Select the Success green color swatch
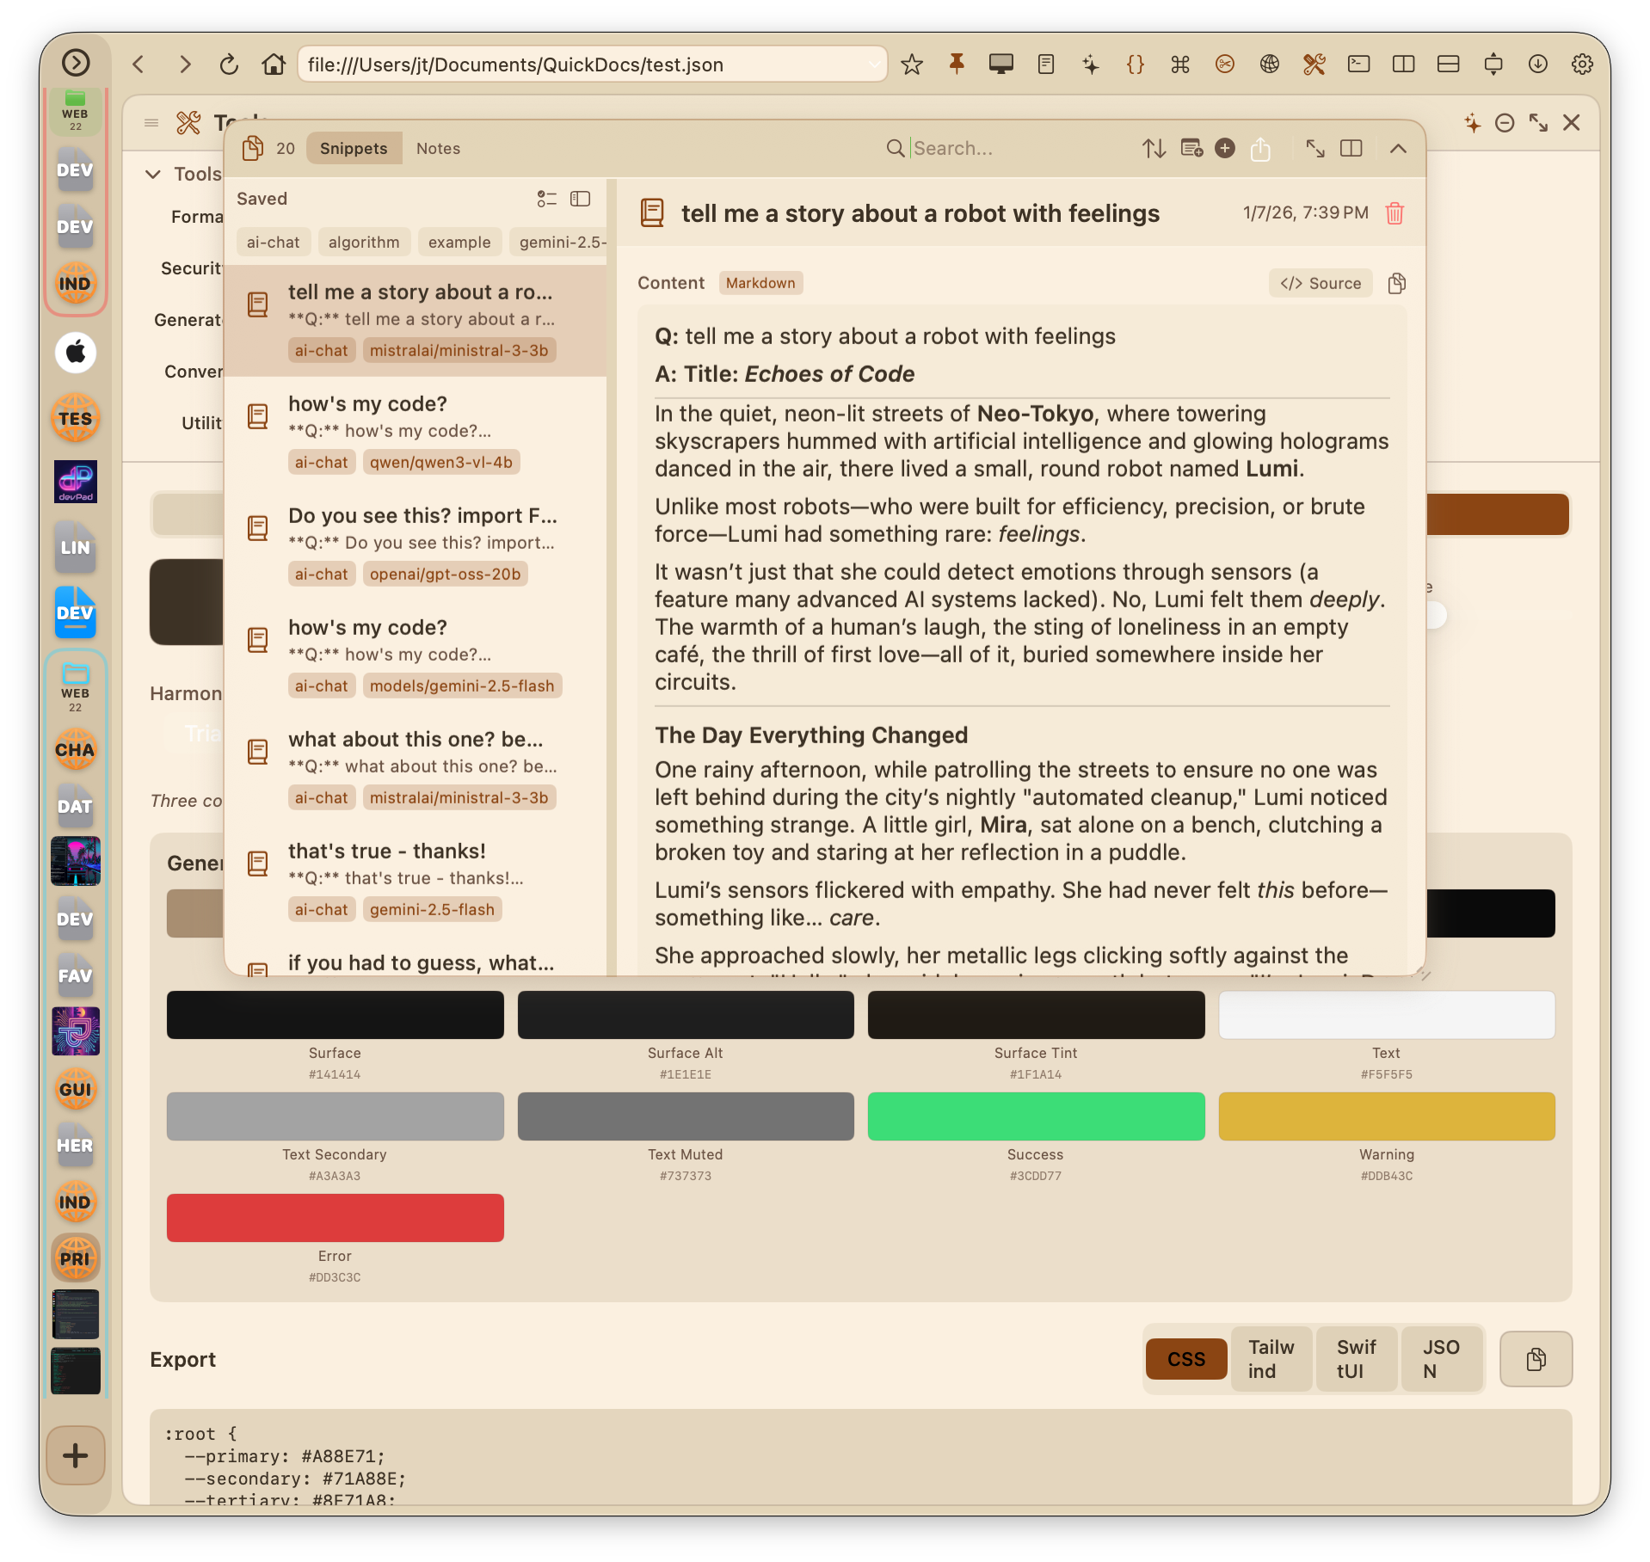The image size is (1650, 1562). click(x=1036, y=1116)
